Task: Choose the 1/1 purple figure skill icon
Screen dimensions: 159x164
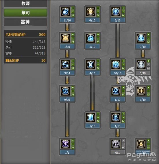Action: pos(65,144)
